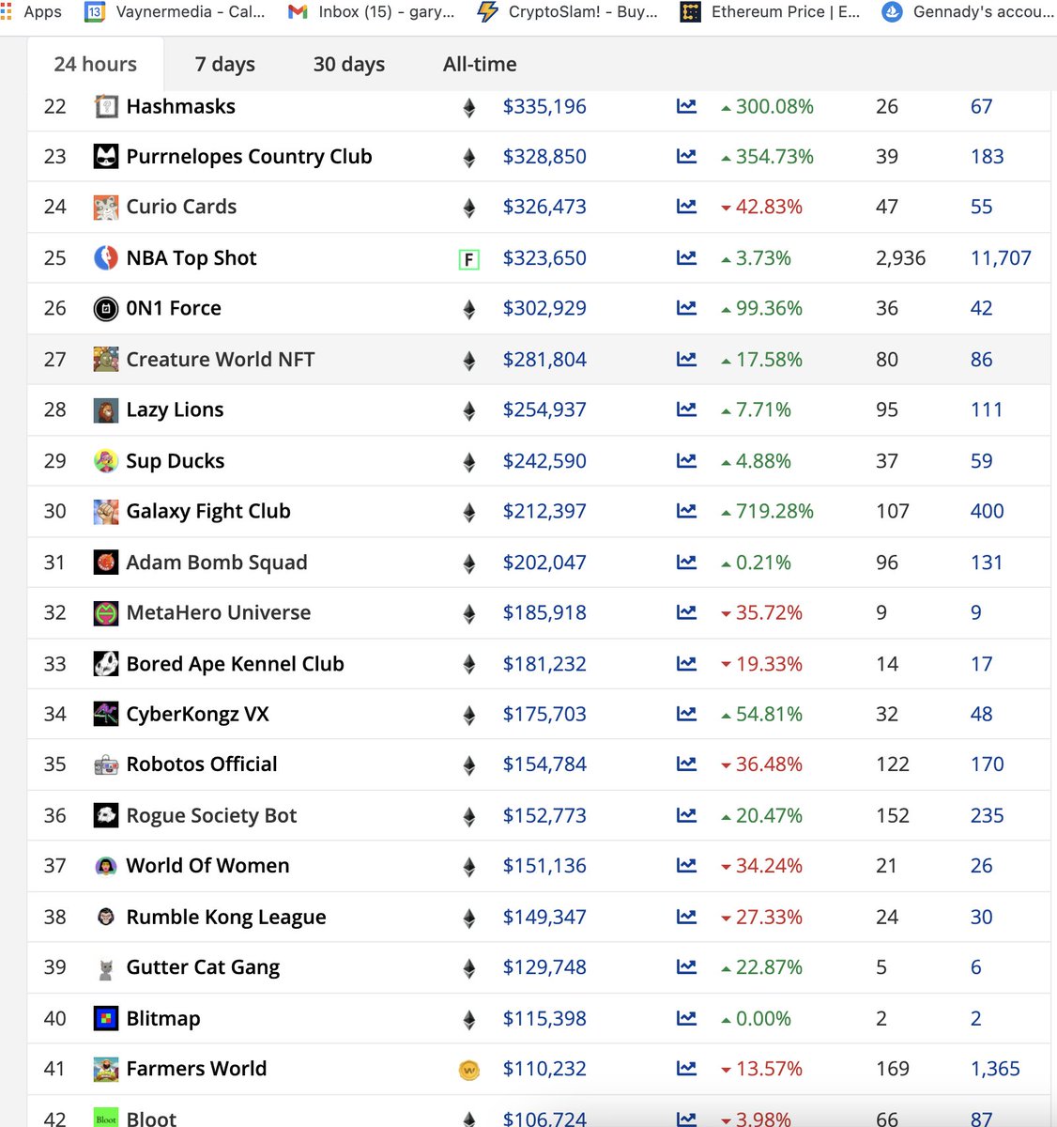Screen dimensions: 1057x1127
Task: Click the $335,196 sales value
Action: click(544, 107)
